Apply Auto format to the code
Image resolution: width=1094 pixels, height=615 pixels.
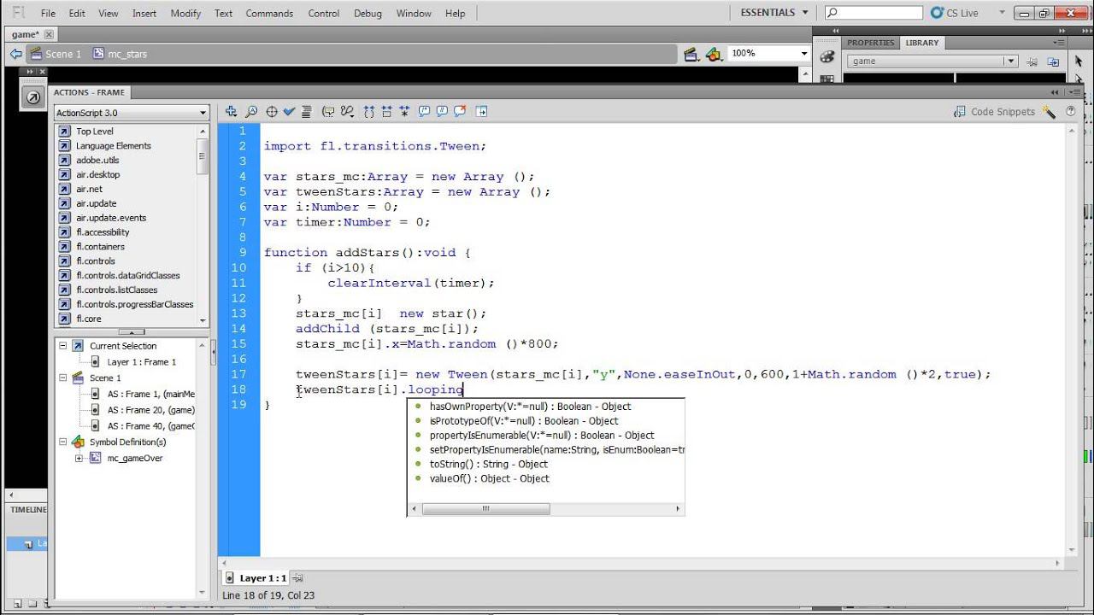306,111
